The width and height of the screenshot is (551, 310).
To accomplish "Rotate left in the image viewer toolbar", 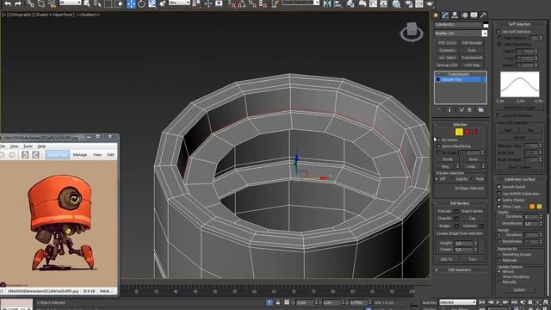I will point(25,155).
